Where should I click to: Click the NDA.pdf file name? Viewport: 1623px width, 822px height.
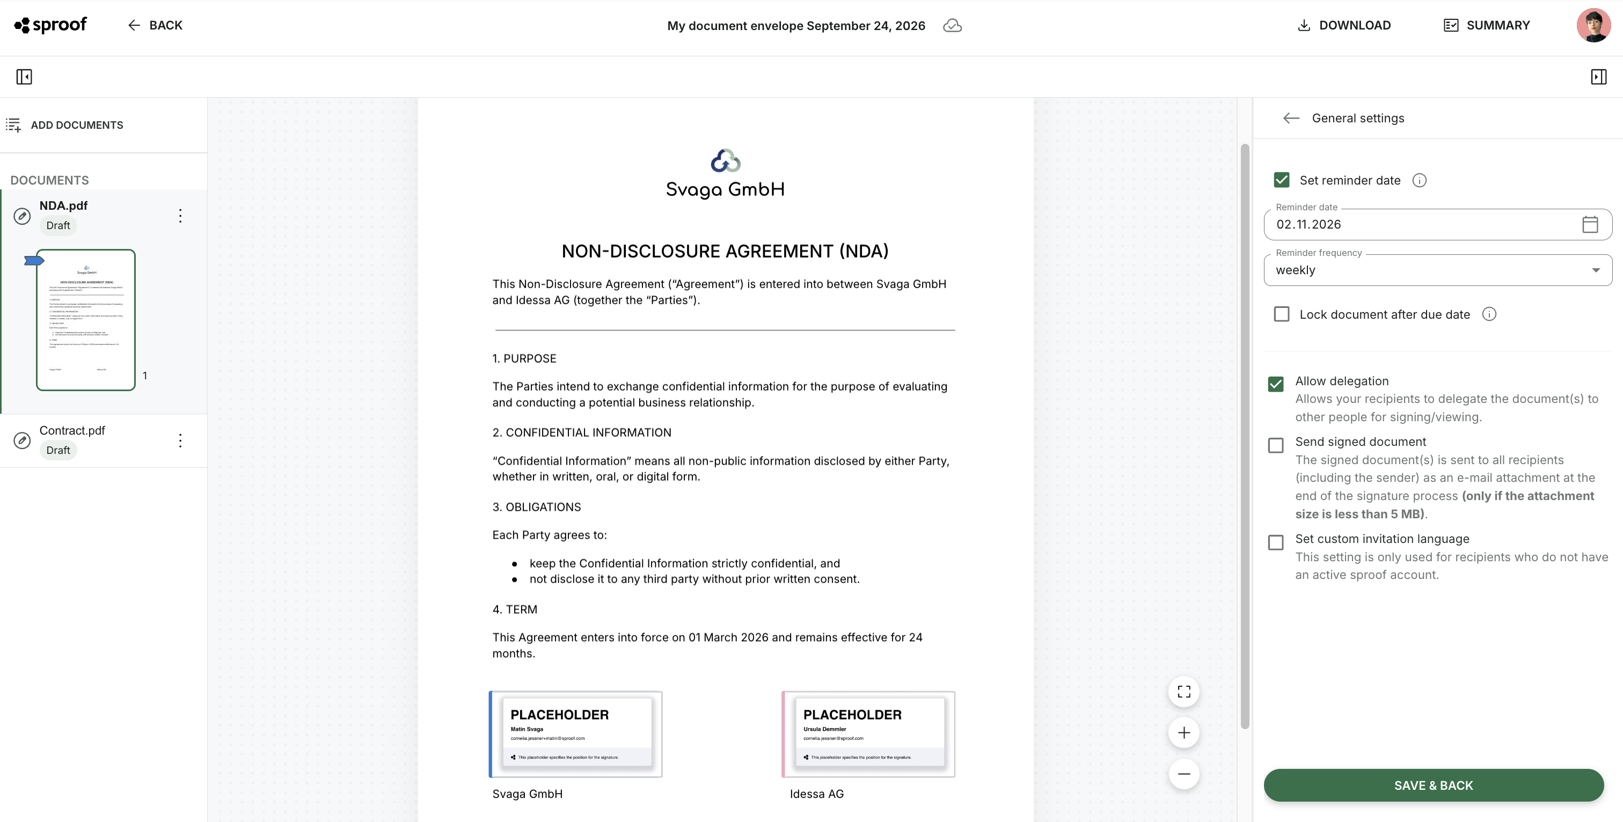pos(63,205)
